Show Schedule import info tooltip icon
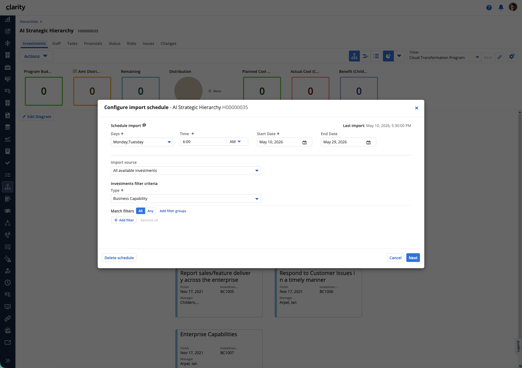522x368 pixels. pos(144,125)
